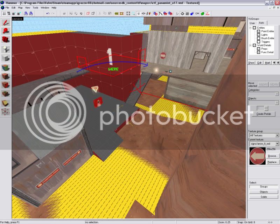Toggle the texture lock 'tl' icon
Screen dimensions: 280x224
(x=138, y=14)
